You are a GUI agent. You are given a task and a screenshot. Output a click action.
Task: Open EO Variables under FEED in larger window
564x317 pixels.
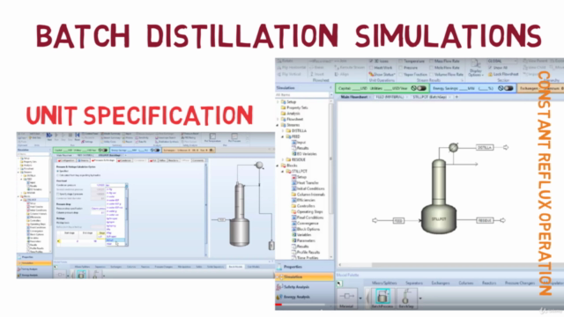304,154
